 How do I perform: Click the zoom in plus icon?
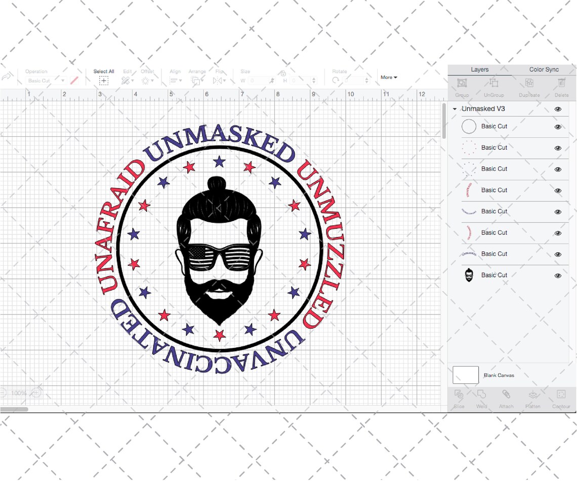35,393
